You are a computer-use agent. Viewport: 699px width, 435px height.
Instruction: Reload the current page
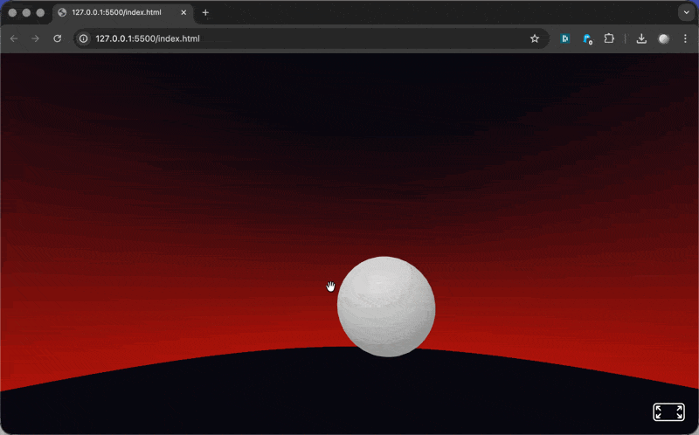(58, 38)
